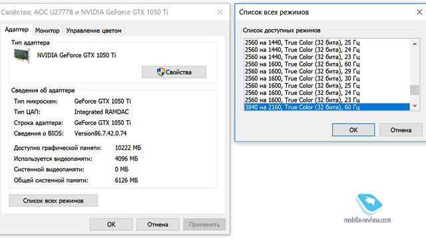Select mode 3840 на 2160, 60 Гц
This screenshot has height=239, width=426.
pos(327,107)
